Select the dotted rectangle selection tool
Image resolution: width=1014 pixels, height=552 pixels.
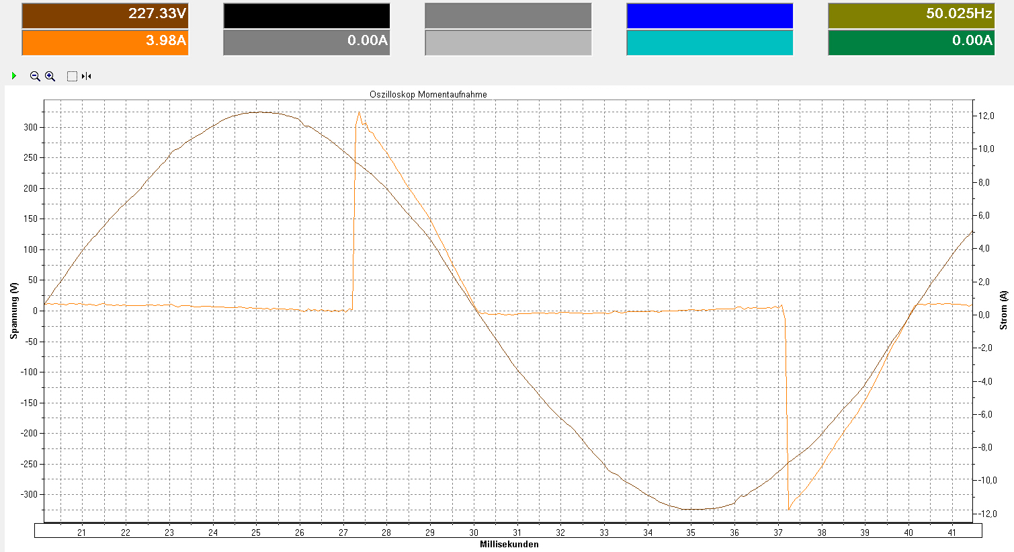(x=72, y=76)
